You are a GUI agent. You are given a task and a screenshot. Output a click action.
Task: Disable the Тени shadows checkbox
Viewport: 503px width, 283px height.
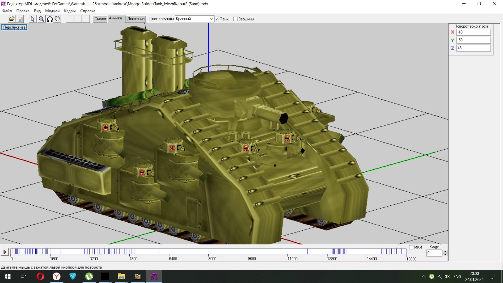(x=217, y=19)
